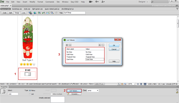Move the list item down with the arrow

(103, 45)
